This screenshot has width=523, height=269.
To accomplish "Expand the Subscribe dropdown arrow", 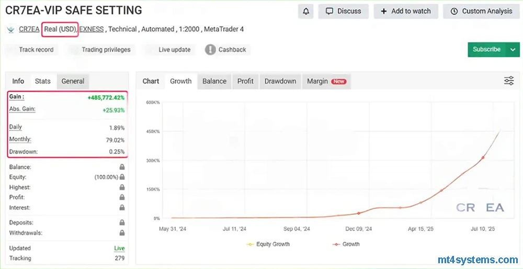I will tap(511, 50).
